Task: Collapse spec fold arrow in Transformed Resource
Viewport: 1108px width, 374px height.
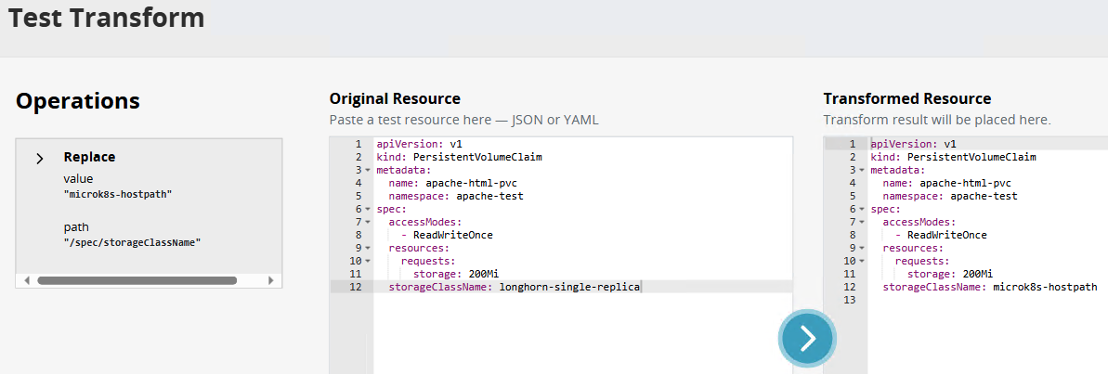Action: pyautogui.click(x=863, y=210)
